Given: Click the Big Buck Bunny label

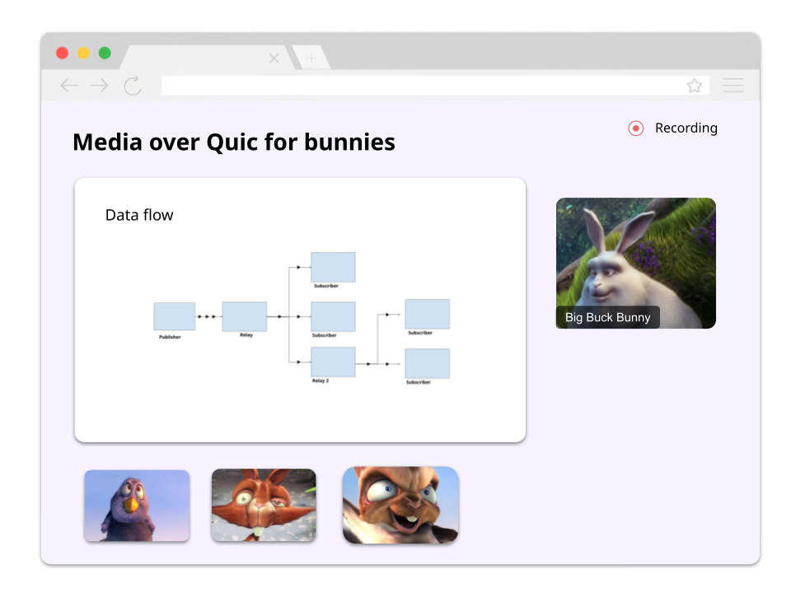Looking at the screenshot, I should [607, 317].
